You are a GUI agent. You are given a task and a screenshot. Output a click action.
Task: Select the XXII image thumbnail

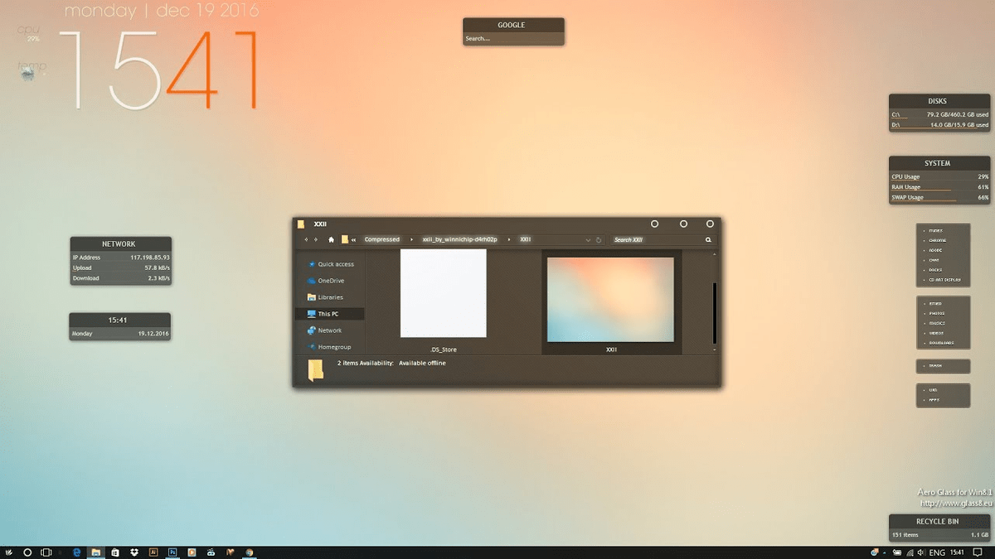[611, 299]
